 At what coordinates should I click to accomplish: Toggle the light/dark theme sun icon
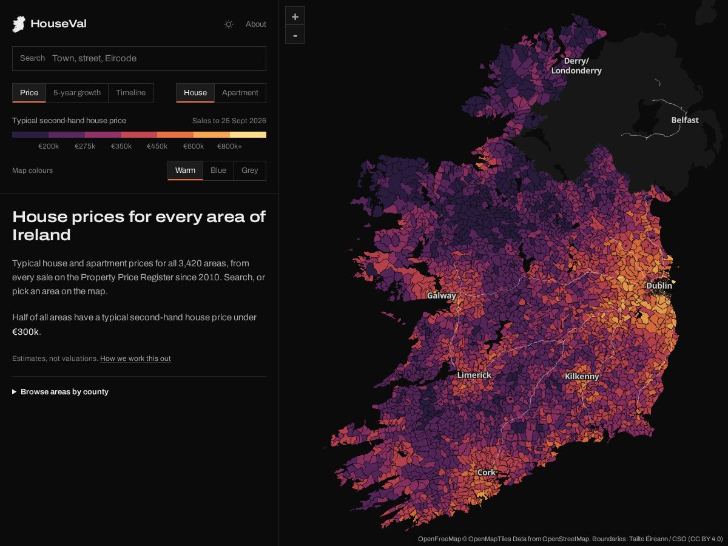(229, 24)
